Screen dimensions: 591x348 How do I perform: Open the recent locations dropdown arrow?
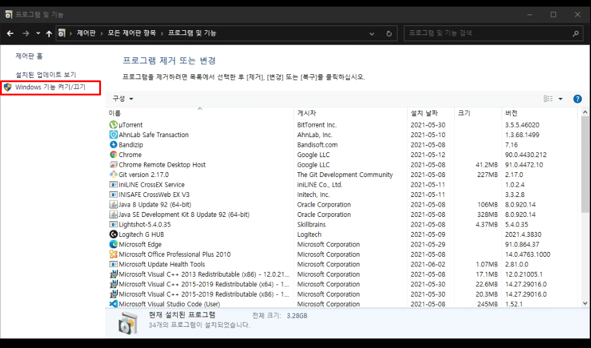pos(38,33)
